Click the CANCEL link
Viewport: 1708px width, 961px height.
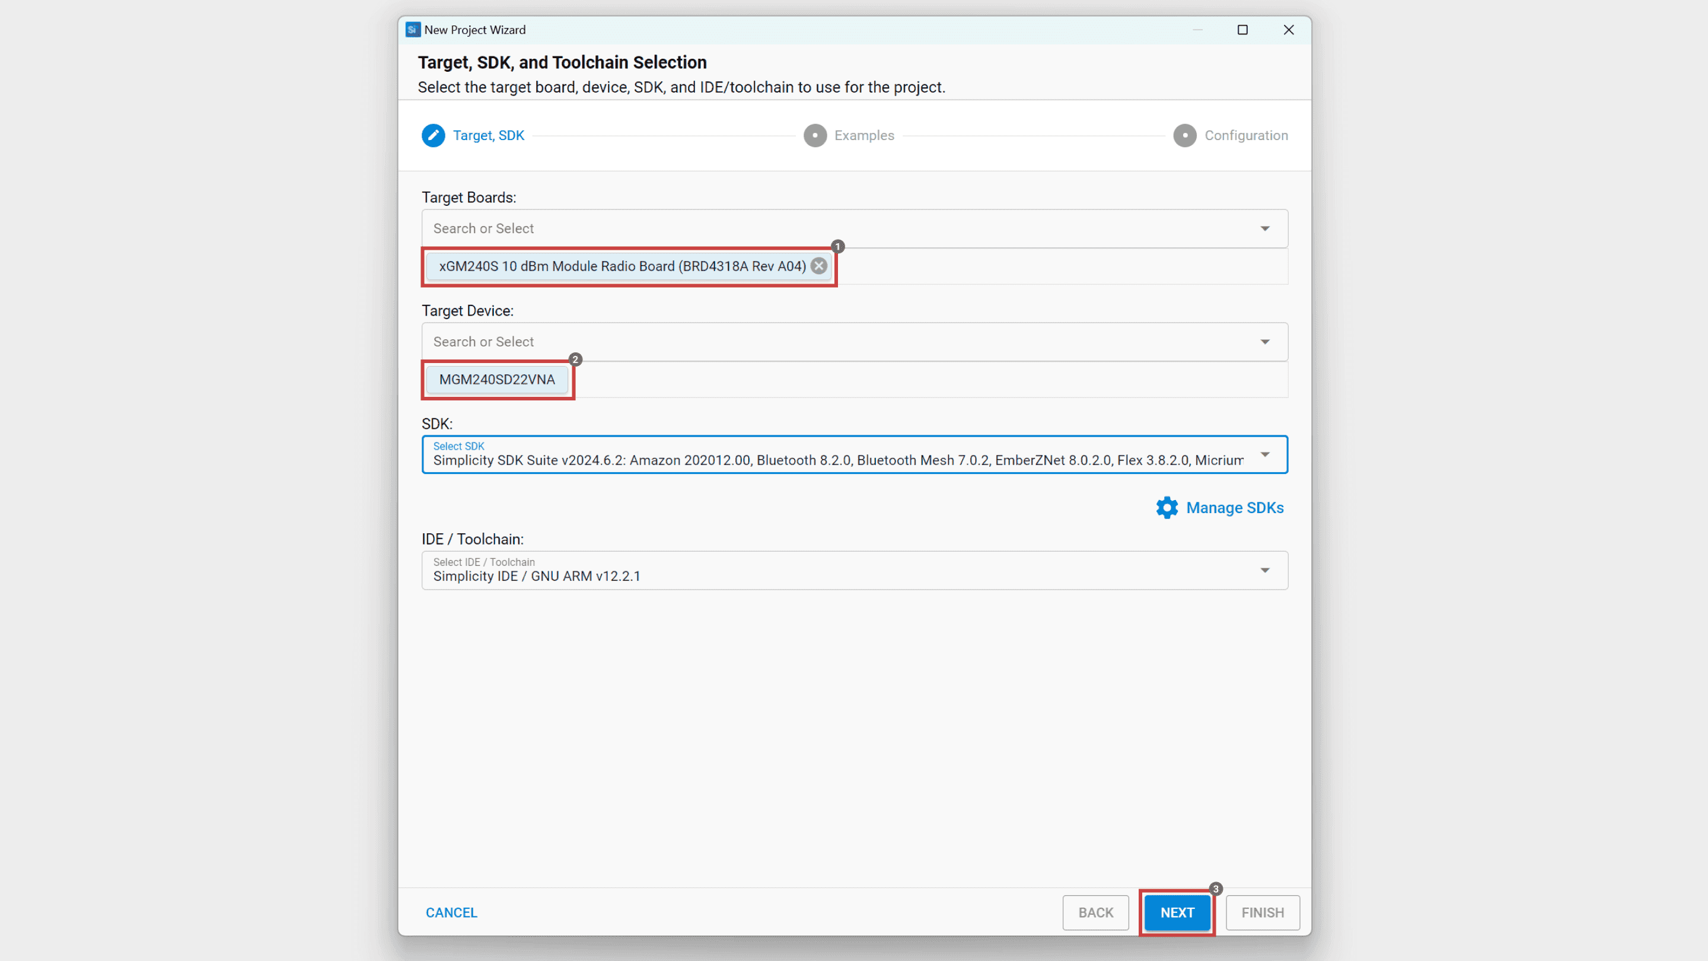[x=451, y=912]
